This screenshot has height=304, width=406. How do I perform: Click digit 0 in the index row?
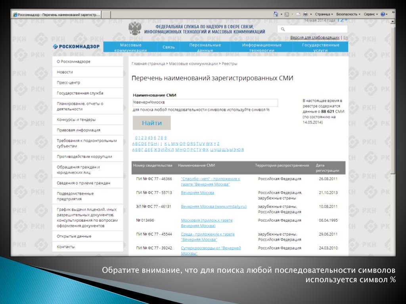click(136, 138)
